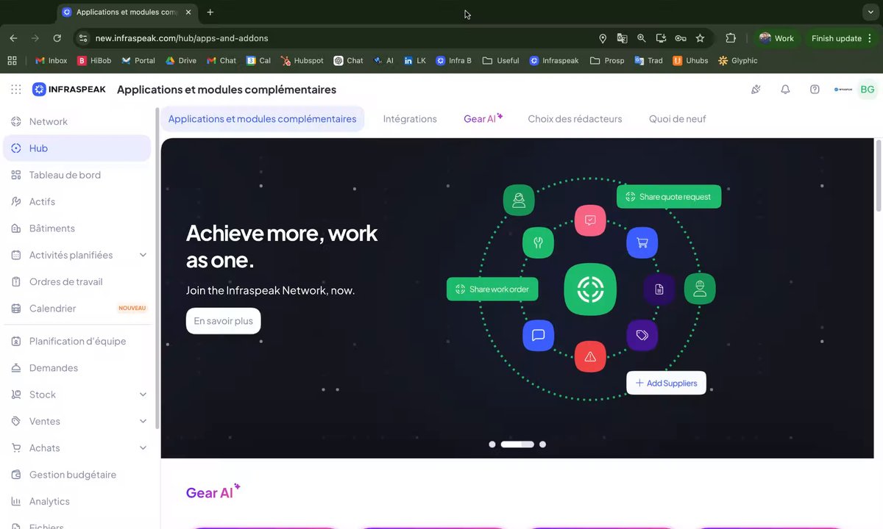This screenshot has height=529, width=883.
Task: Click the Demandes bell icon in sidebar
Action: [x=15, y=368]
